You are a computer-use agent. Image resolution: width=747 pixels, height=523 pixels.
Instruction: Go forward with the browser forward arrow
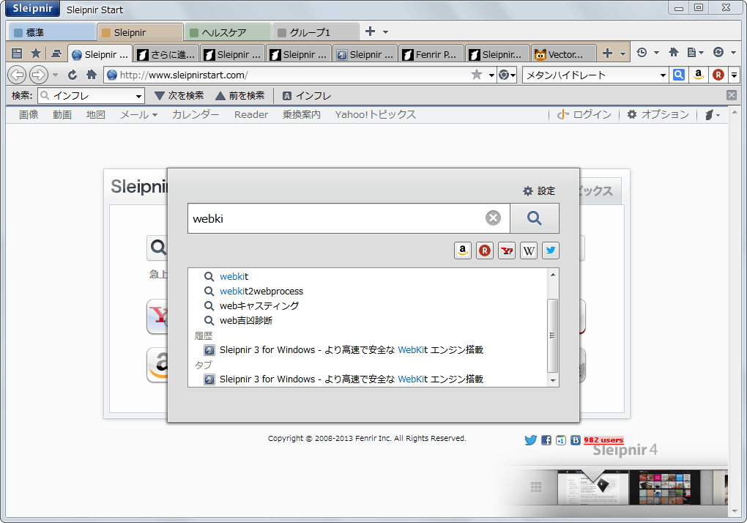click(x=39, y=75)
